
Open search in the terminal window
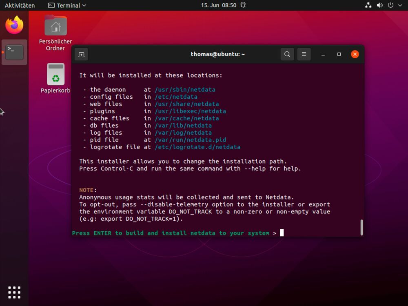pyautogui.click(x=287, y=54)
